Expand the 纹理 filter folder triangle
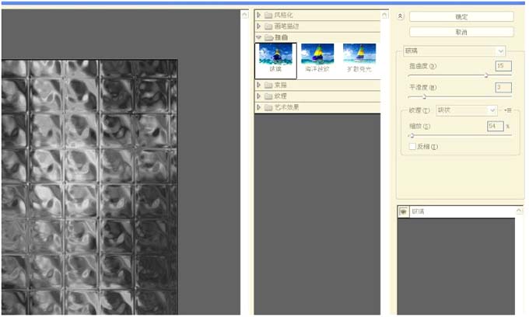The width and height of the screenshot is (529, 317). (x=259, y=96)
